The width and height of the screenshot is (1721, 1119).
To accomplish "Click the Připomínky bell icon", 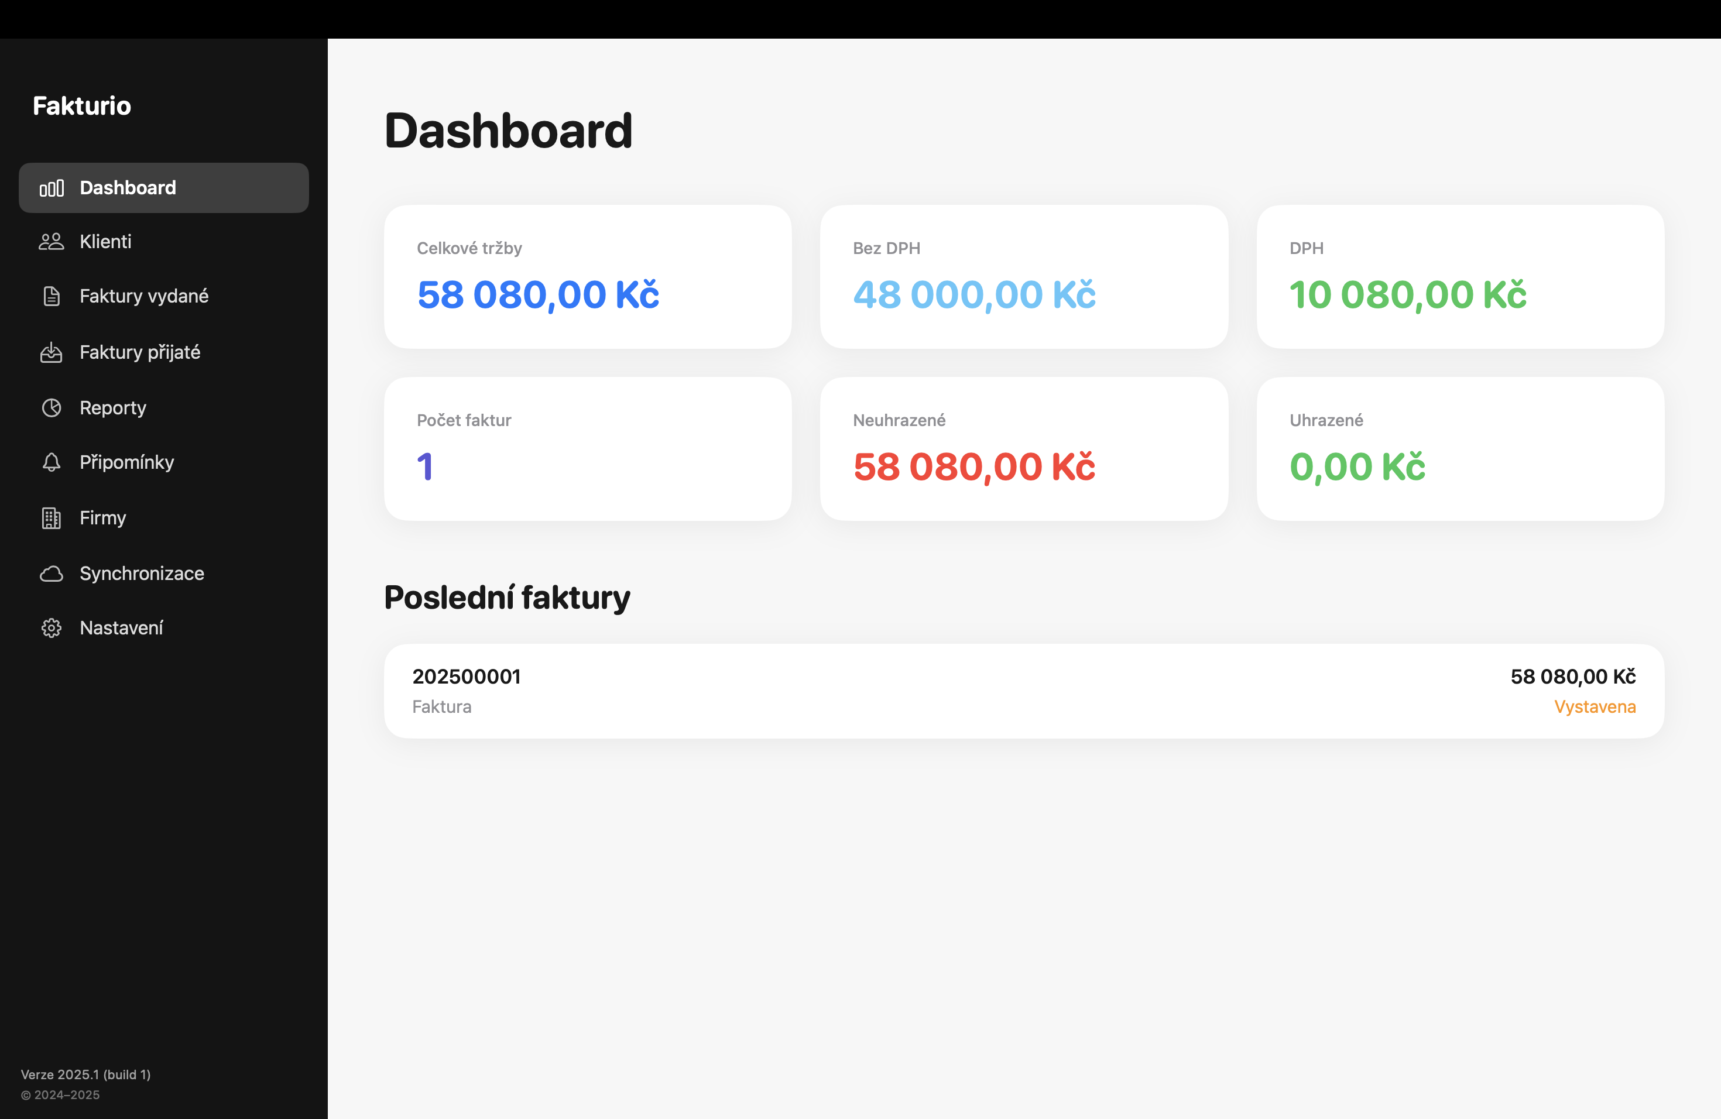I will pyautogui.click(x=52, y=462).
